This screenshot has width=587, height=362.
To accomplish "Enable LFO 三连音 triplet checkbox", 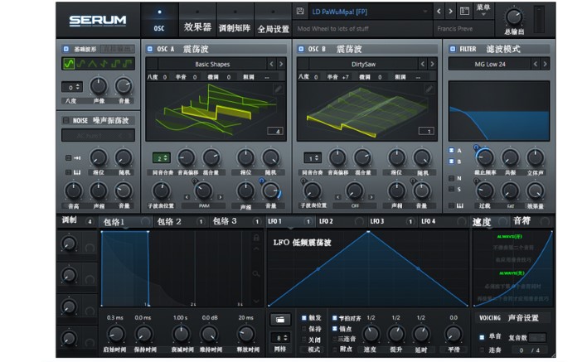I will [x=335, y=339].
